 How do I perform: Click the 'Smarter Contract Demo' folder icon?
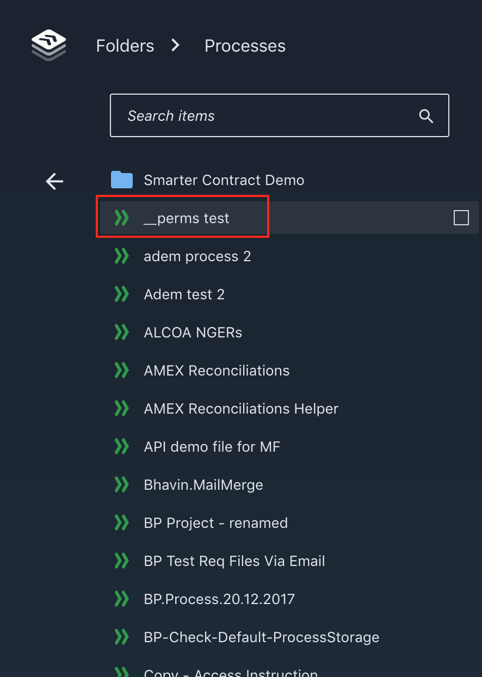[122, 180]
